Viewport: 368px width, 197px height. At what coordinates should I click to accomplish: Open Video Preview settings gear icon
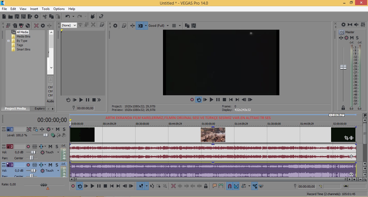pyautogui.click(x=115, y=26)
